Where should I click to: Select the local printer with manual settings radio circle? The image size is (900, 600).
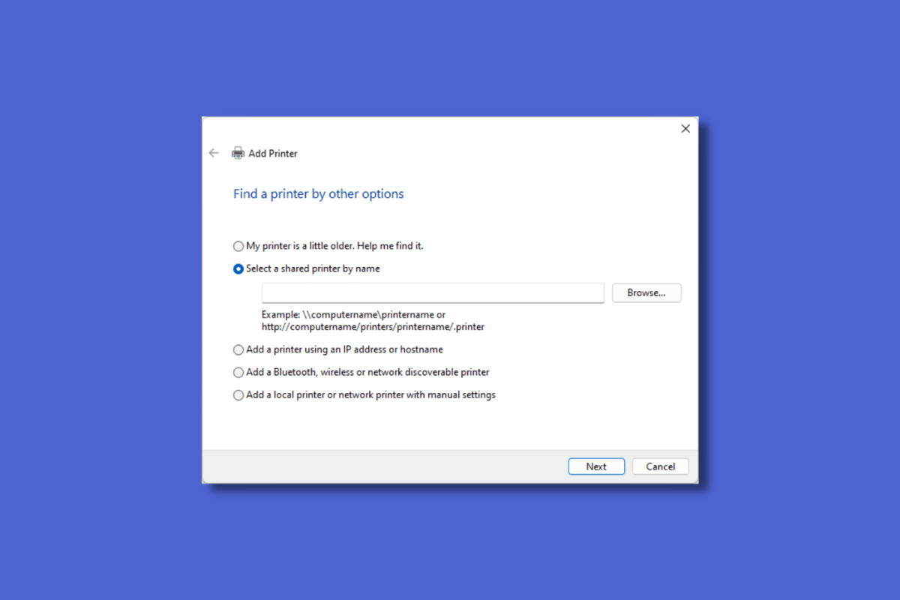point(238,394)
